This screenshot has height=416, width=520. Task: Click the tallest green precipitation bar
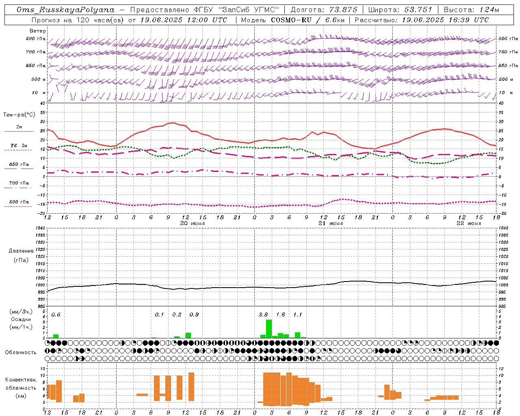point(269,329)
